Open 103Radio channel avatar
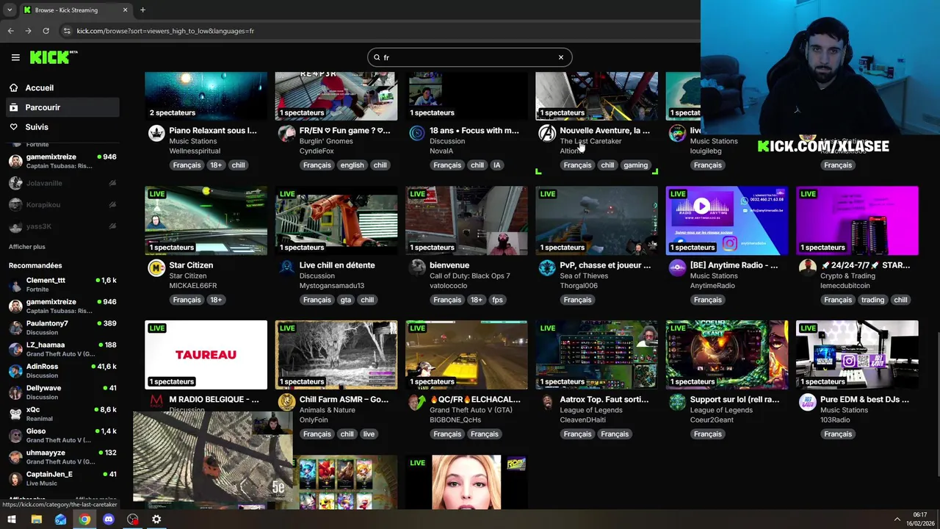Screen dimensions: 940x529 click(808, 402)
